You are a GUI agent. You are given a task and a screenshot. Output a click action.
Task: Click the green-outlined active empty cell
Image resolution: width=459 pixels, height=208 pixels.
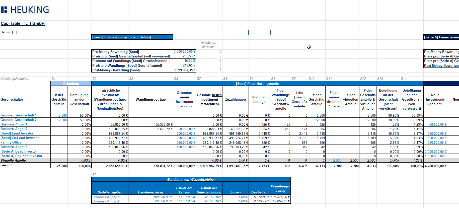pos(259,33)
